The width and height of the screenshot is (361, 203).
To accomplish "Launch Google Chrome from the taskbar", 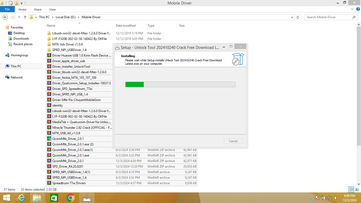I will pyautogui.click(x=70, y=198).
